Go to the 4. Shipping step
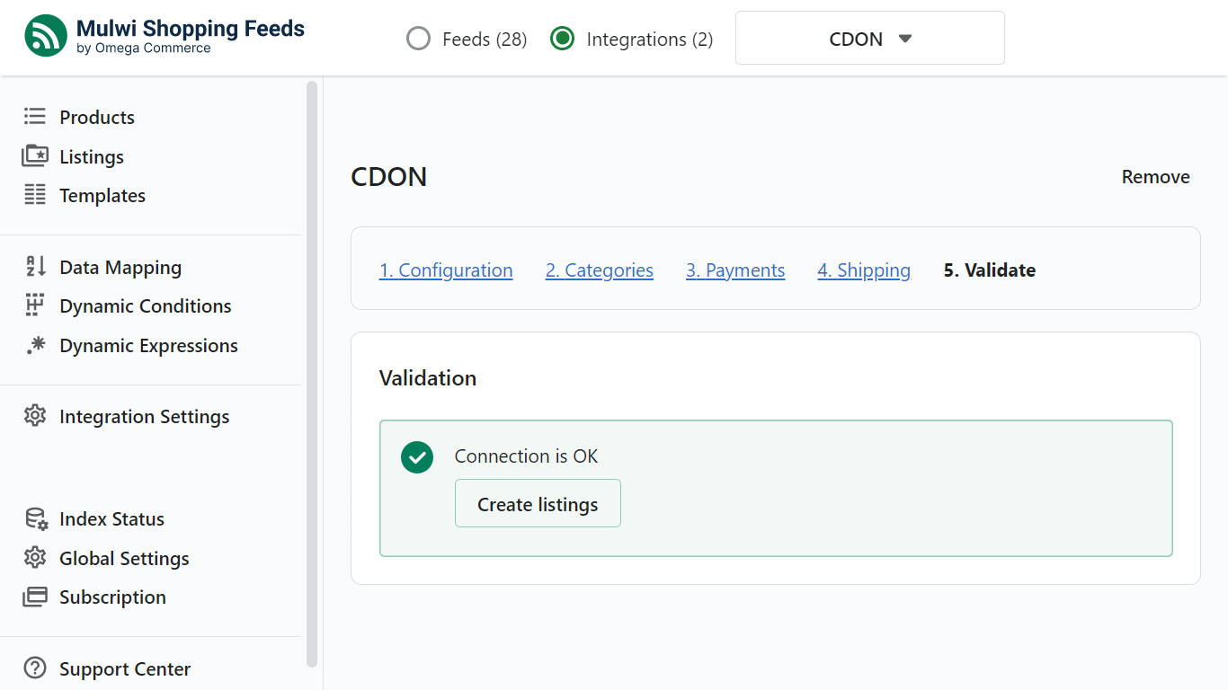The height and width of the screenshot is (690, 1228). point(864,270)
